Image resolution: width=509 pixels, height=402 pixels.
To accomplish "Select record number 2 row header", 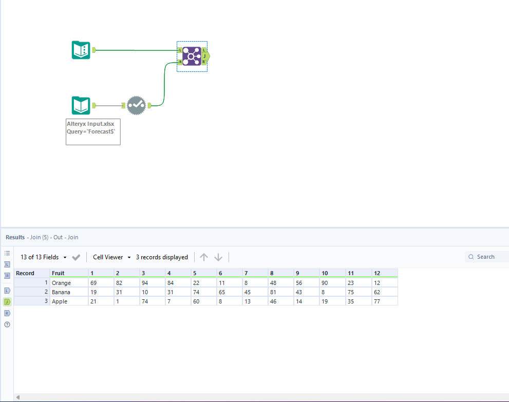I will point(32,292).
